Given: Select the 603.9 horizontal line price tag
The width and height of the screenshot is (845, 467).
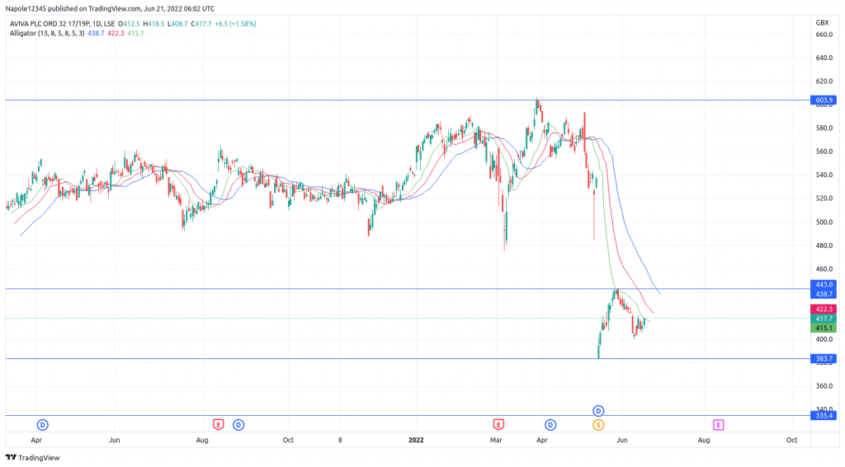Looking at the screenshot, I should point(824,100).
